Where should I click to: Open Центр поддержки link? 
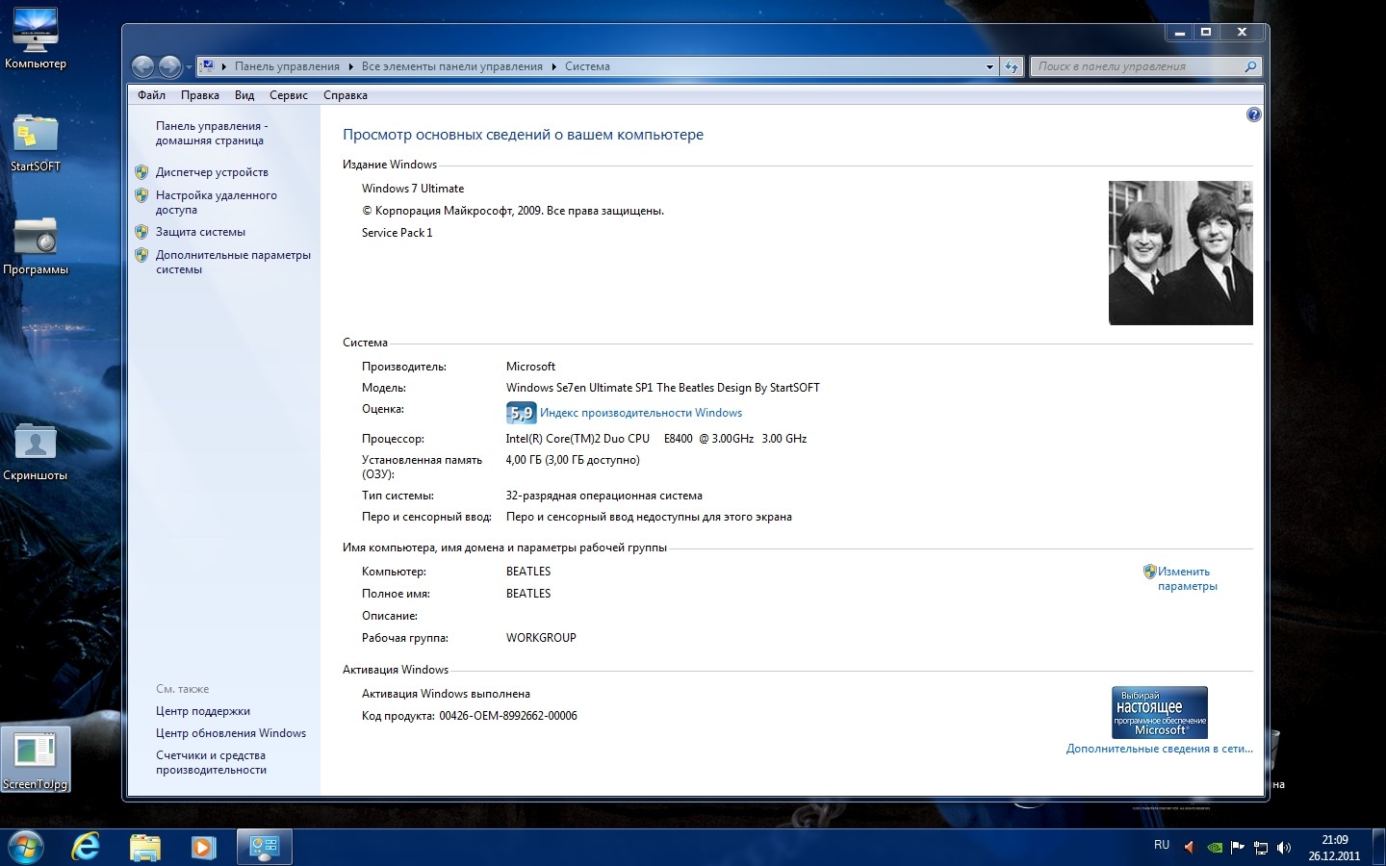[x=203, y=711]
